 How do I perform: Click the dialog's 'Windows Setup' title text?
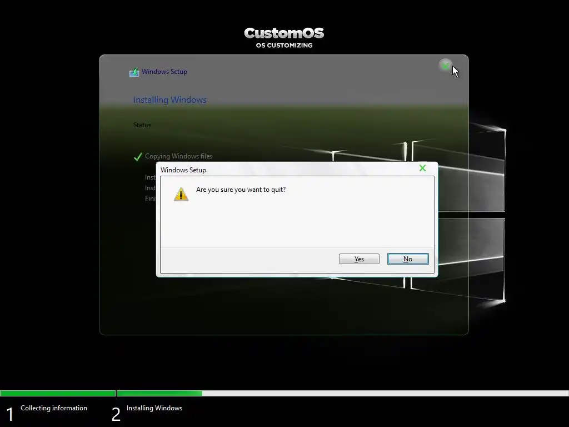(x=183, y=170)
